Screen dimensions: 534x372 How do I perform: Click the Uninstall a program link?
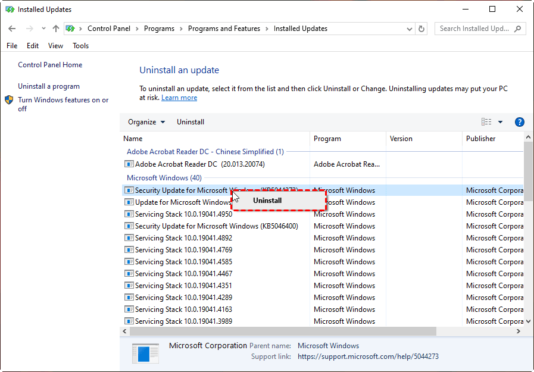click(x=49, y=86)
